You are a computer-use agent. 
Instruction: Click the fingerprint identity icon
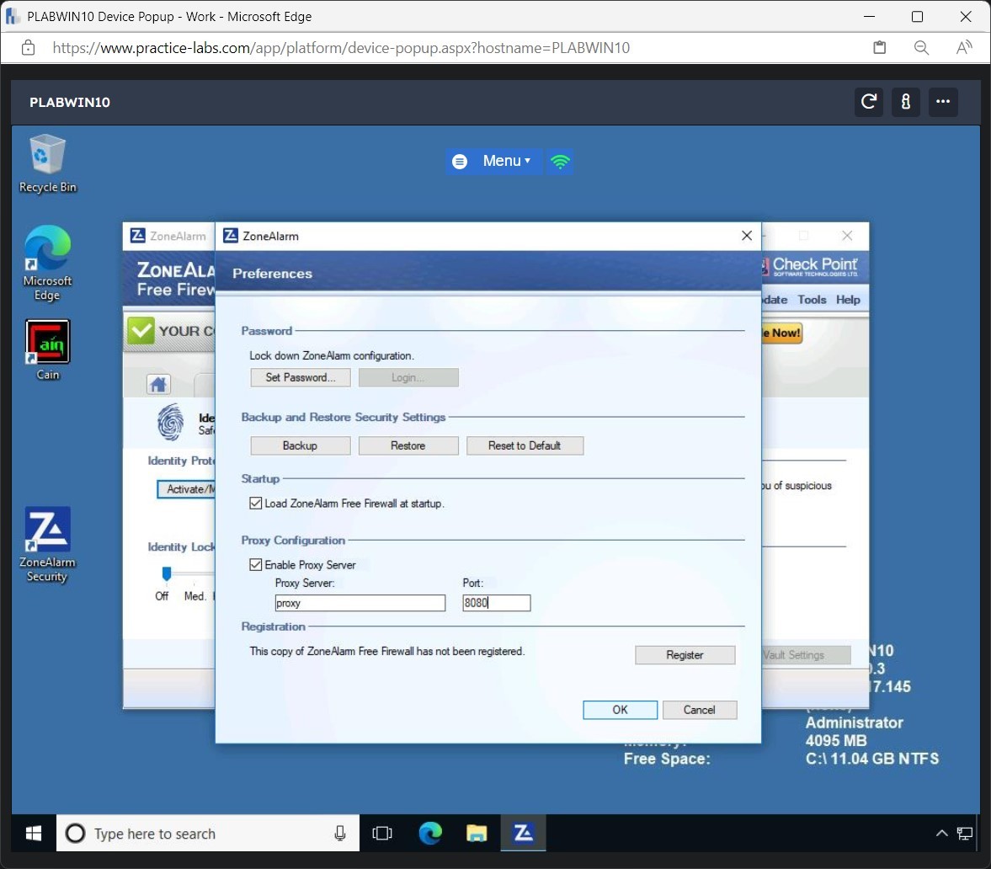(170, 422)
